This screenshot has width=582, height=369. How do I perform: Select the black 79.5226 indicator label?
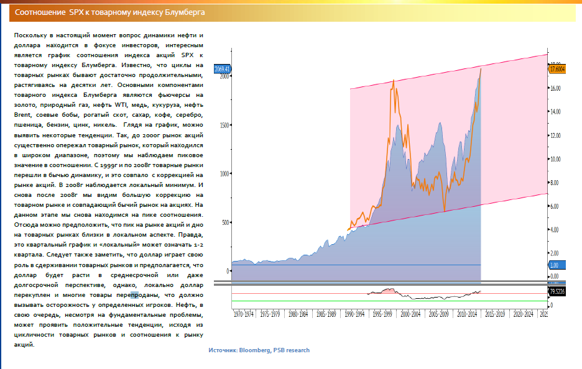(557, 291)
